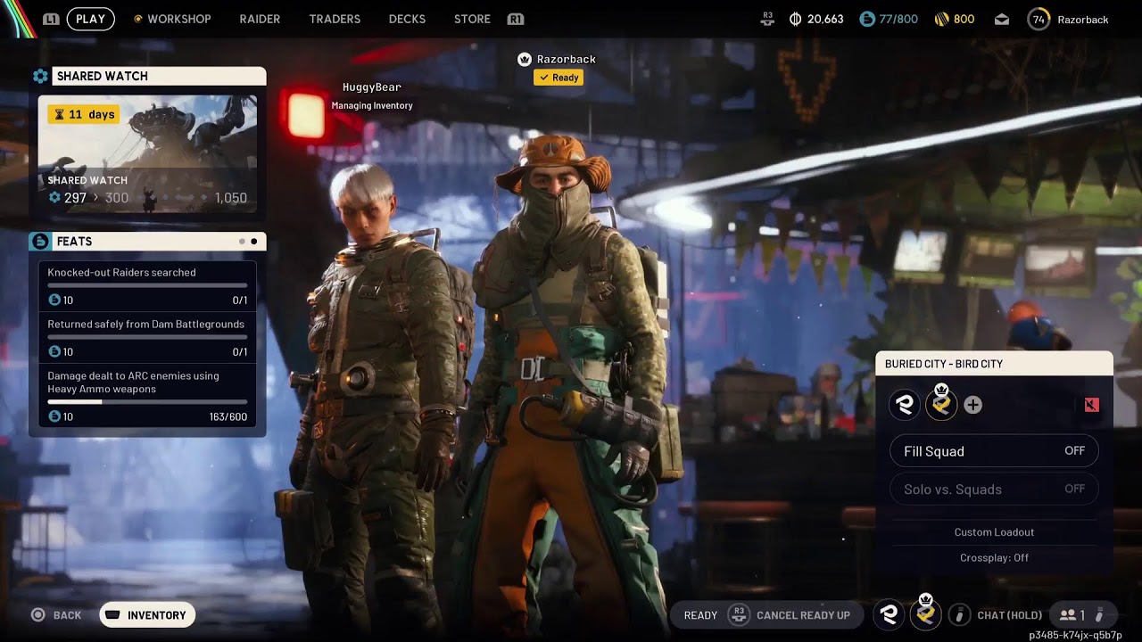Click the Dam Battlegrounds feat progress bar
Viewport: 1142px width, 642px height.
click(x=147, y=337)
